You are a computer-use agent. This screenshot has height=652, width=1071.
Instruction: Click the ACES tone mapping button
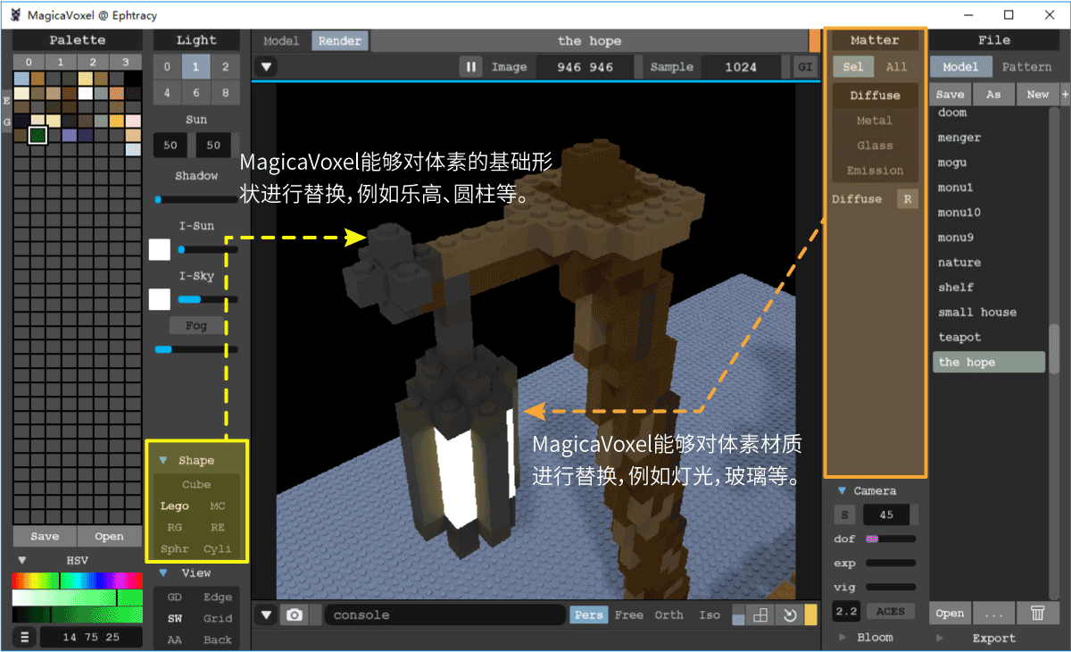pos(890,612)
